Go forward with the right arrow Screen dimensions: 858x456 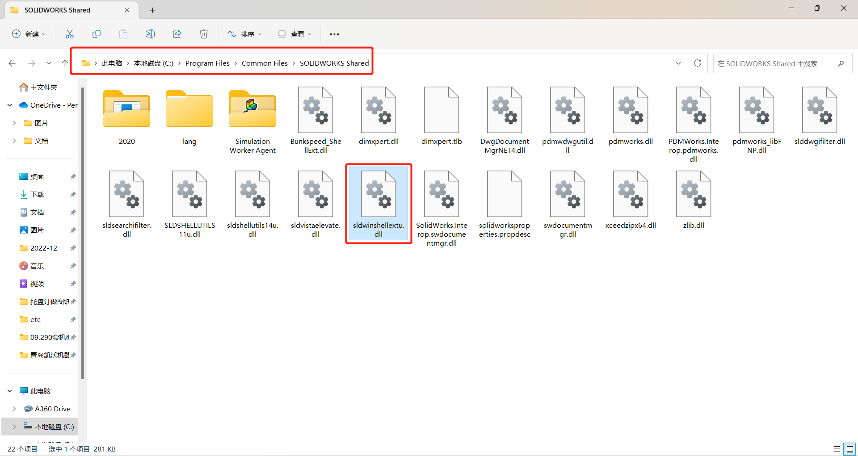pos(31,63)
